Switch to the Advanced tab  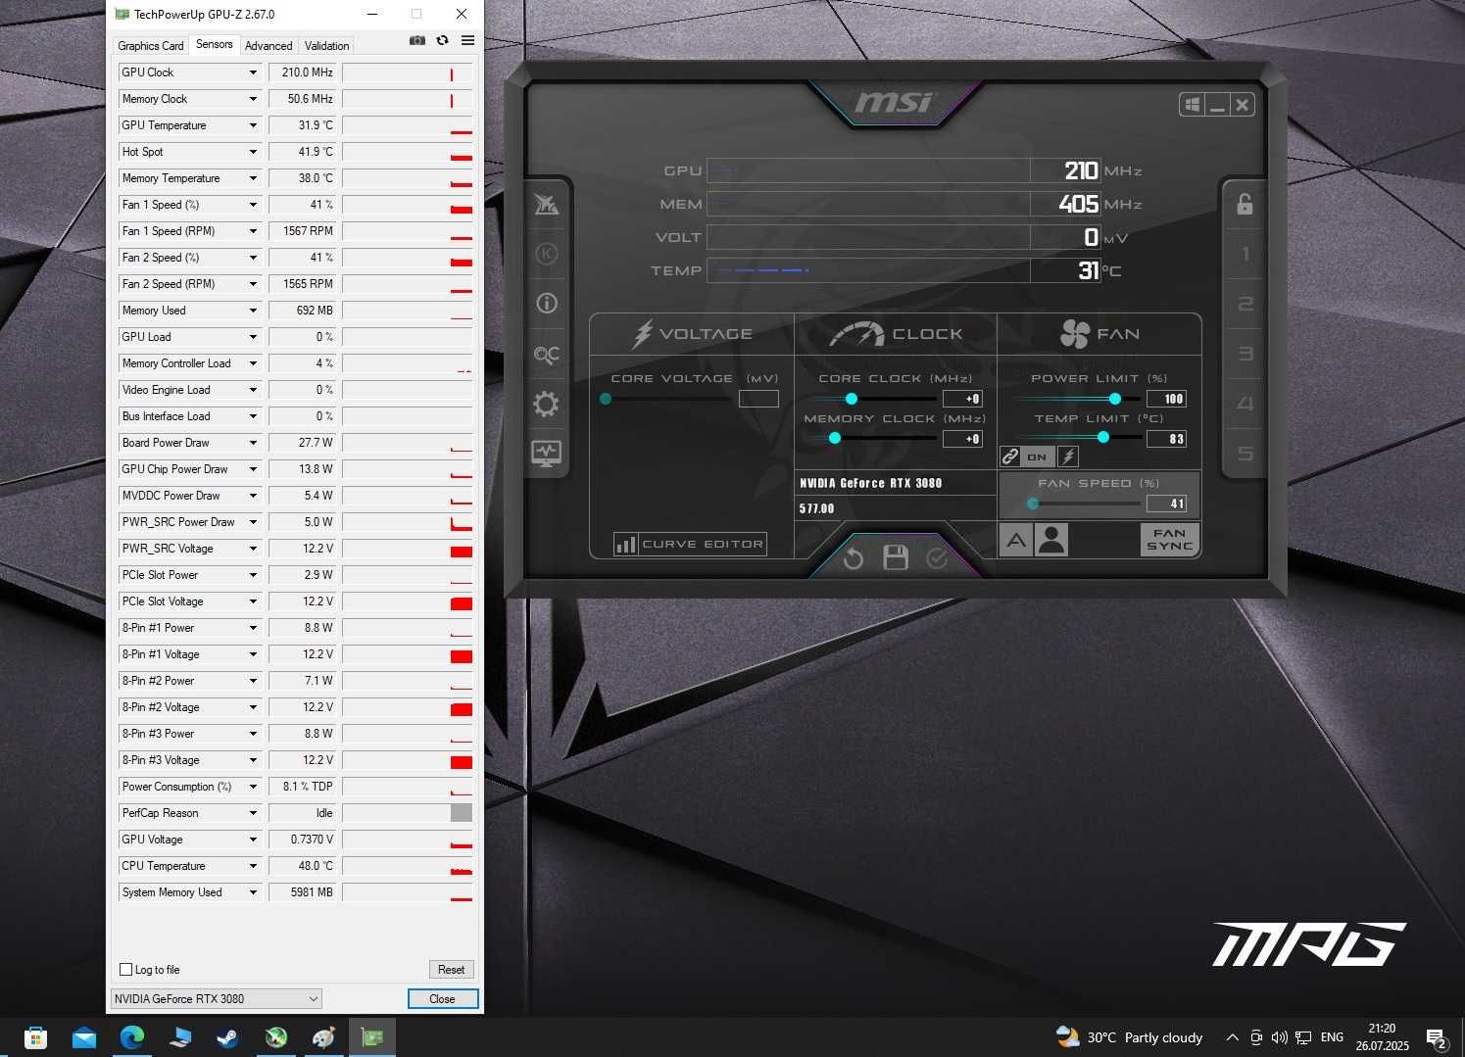point(269,46)
